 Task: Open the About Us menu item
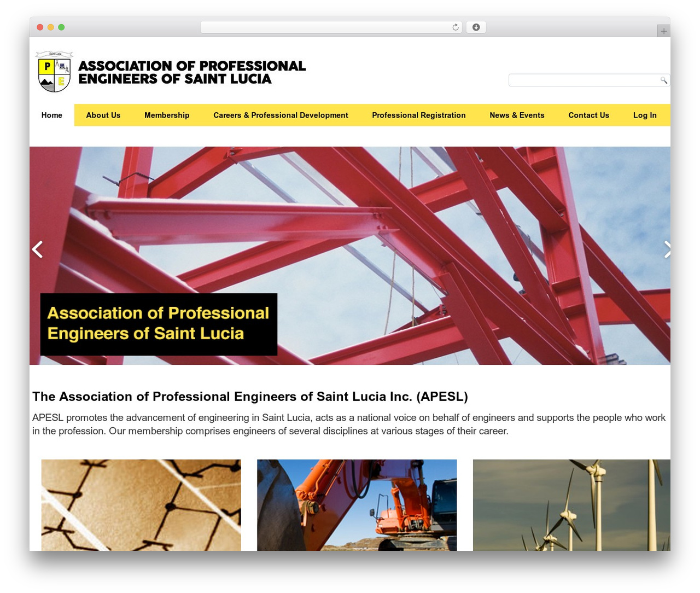pyautogui.click(x=103, y=115)
